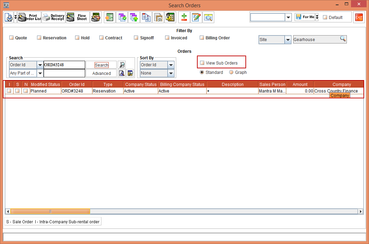Viewport: 369px width, 244px height.
Task: Click the green plus add order icon
Action: (184, 17)
